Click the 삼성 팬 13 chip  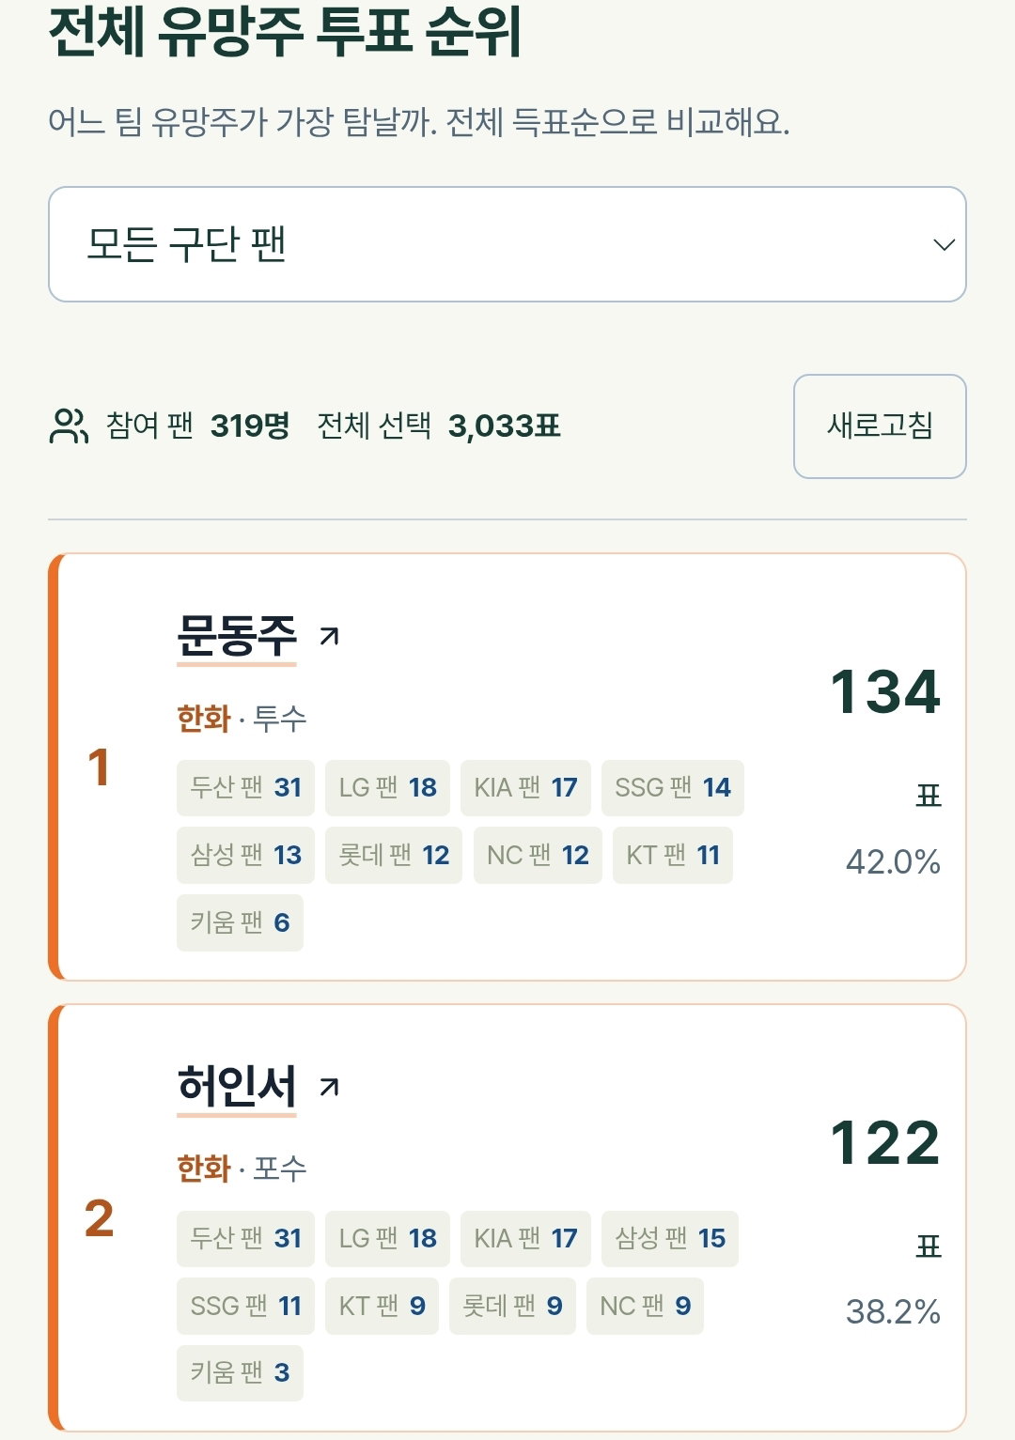pyautogui.click(x=245, y=856)
